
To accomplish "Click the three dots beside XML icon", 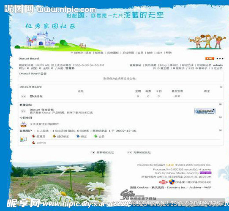I will [x=220, y=59].
